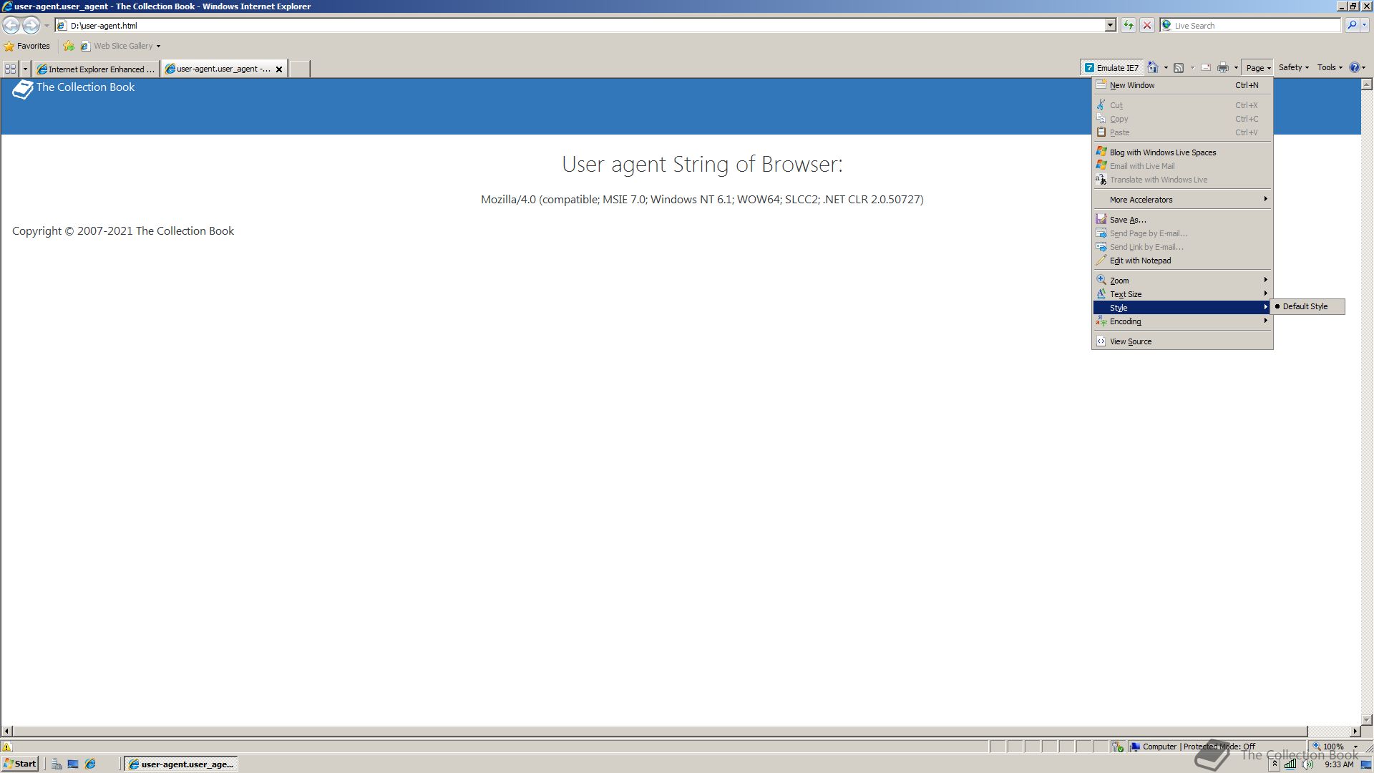The height and width of the screenshot is (773, 1374).
Task: Open the Tools menu
Action: point(1330,67)
